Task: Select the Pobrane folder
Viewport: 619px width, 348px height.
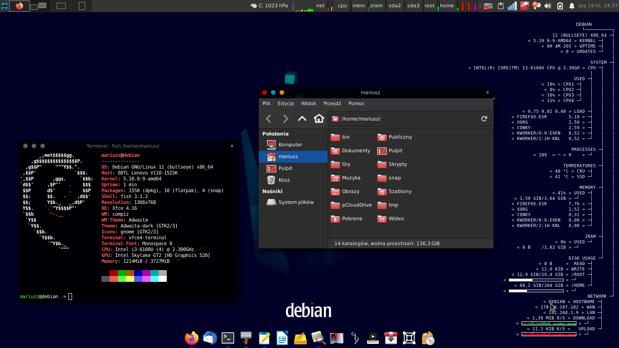Action: [x=347, y=218]
